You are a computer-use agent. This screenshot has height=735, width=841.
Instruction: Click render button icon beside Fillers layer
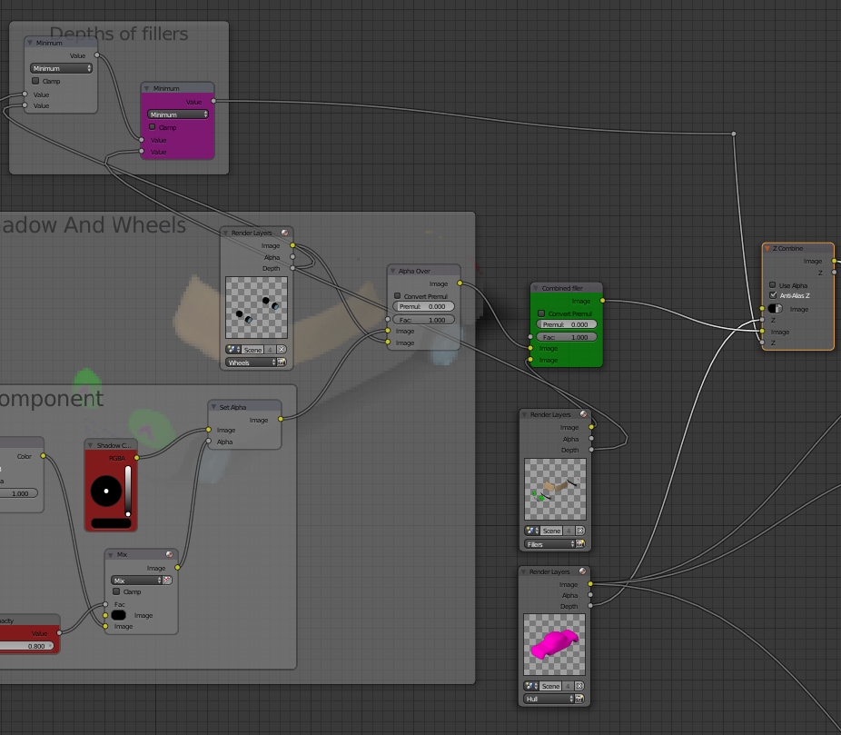[x=580, y=544]
